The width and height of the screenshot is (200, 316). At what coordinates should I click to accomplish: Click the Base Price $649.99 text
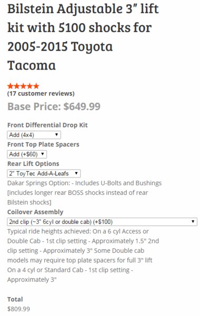[54, 106]
